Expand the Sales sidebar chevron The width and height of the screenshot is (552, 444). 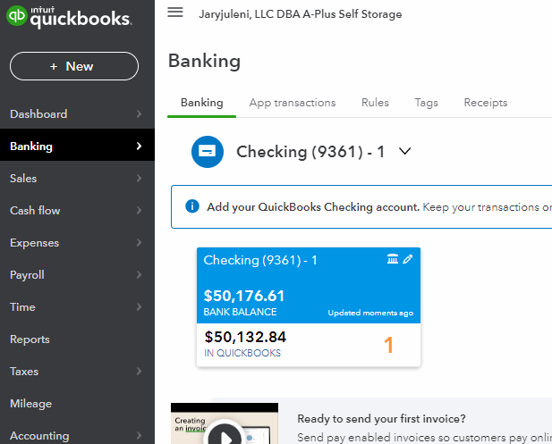pyautogui.click(x=139, y=179)
